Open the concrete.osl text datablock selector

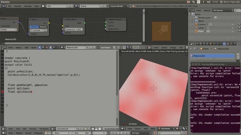pyautogui.click(x=66, y=129)
